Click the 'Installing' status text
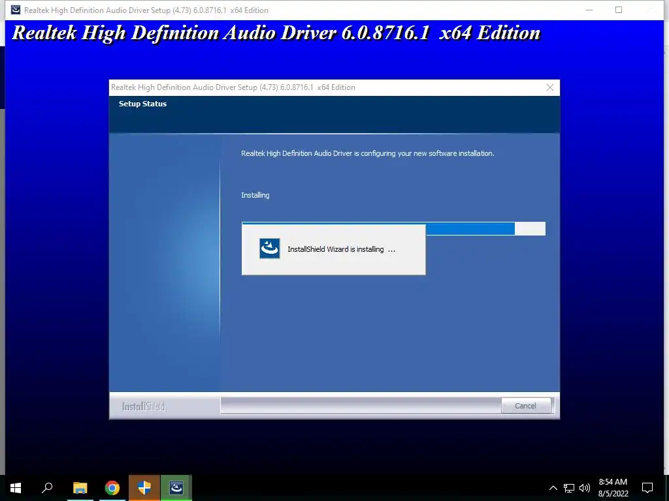669x501 pixels. click(x=255, y=195)
